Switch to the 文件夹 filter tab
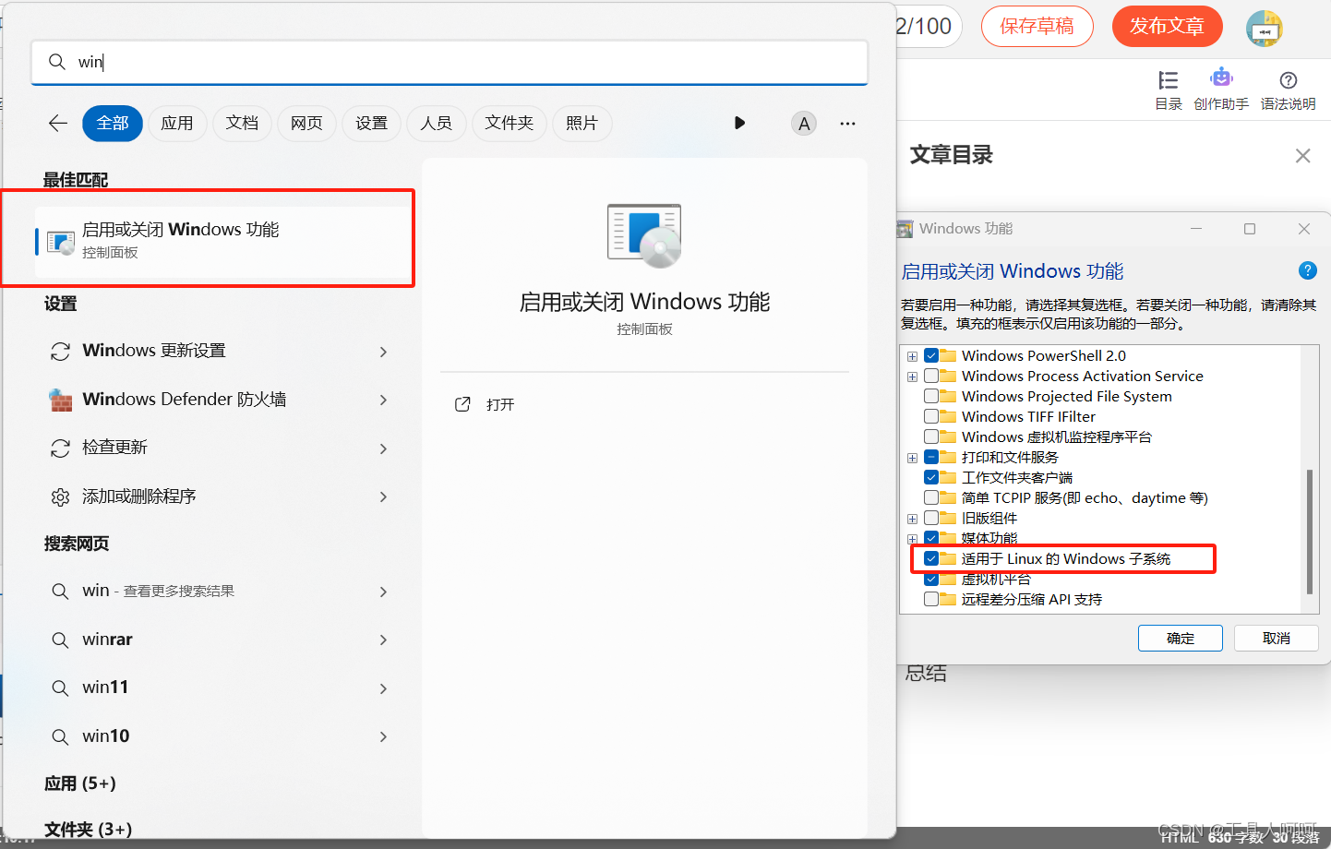The width and height of the screenshot is (1331, 849). [510, 124]
